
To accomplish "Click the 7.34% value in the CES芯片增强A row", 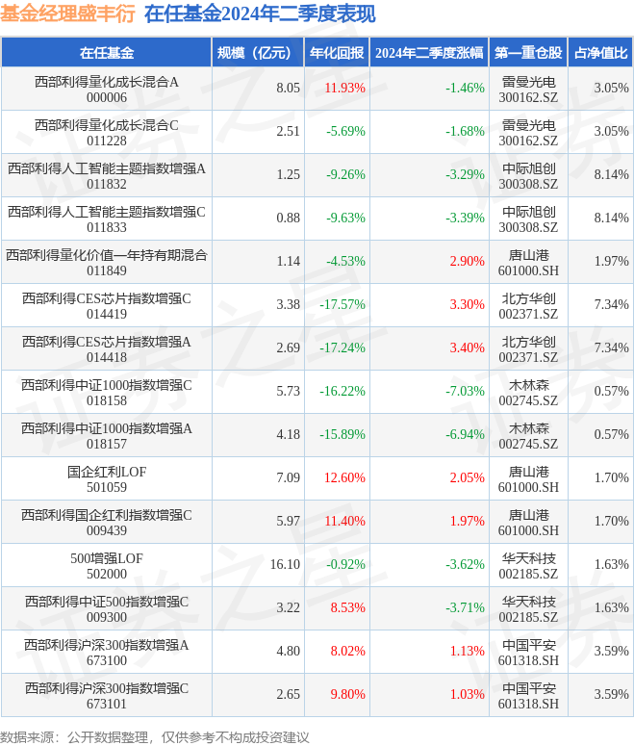I will (x=612, y=347).
